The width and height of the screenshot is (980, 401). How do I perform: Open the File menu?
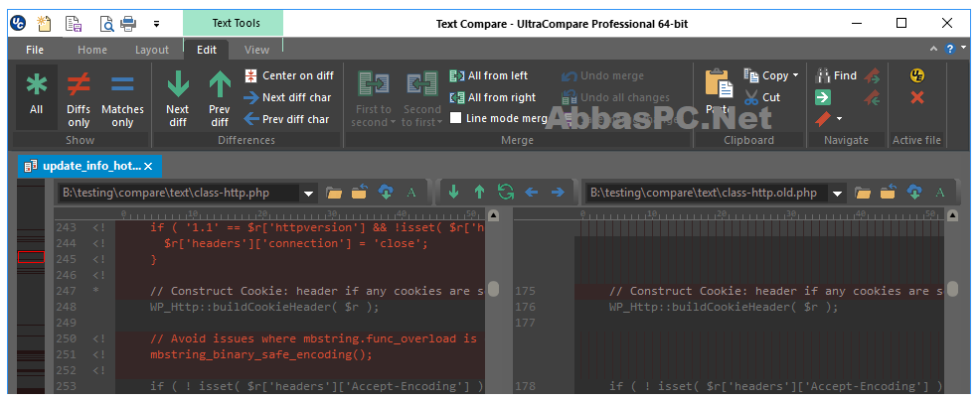[35, 50]
